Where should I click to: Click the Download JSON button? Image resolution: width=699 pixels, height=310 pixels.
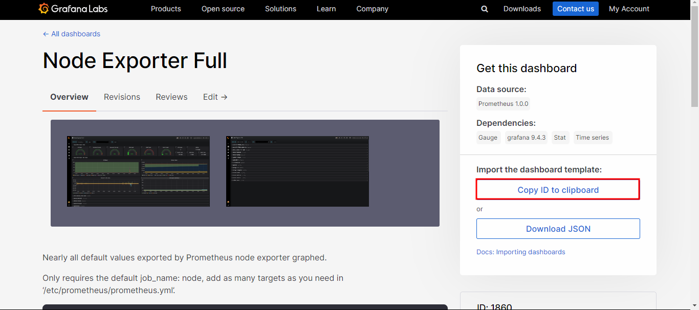(558, 229)
